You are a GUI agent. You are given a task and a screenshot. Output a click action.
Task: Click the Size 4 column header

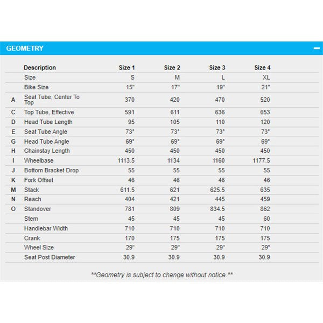click(x=262, y=68)
